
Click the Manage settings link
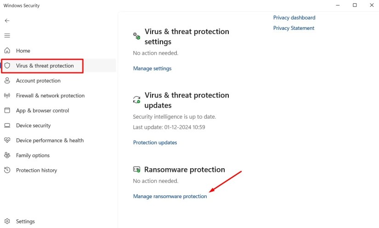[x=152, y=68]
